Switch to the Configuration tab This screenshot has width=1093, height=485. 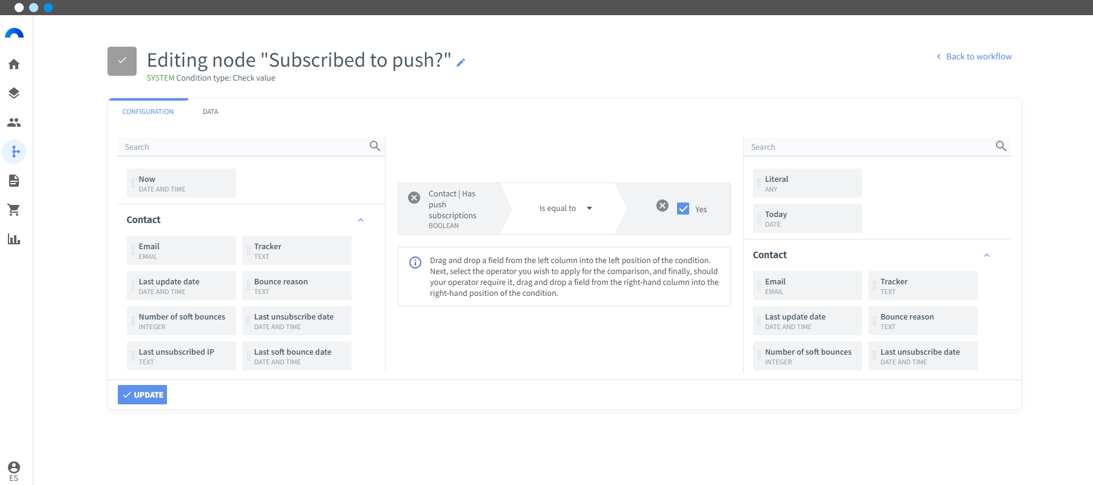coord(148,112)
